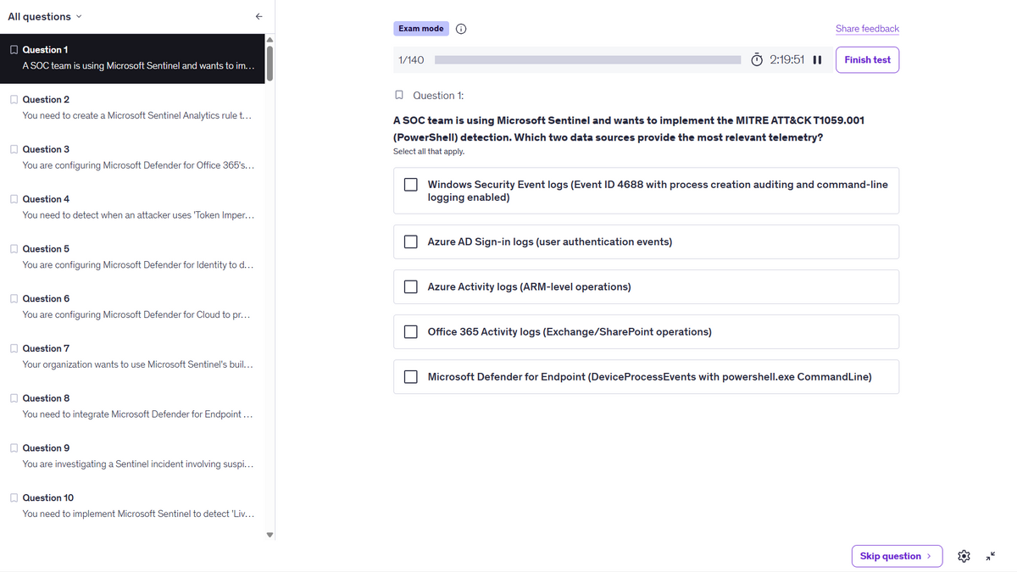Image resolution: width=1017 pixels, height=572 pixels.
Task: Select Question 1 in the sidebar
Action: pyautogui.click(x=132, y=58)
